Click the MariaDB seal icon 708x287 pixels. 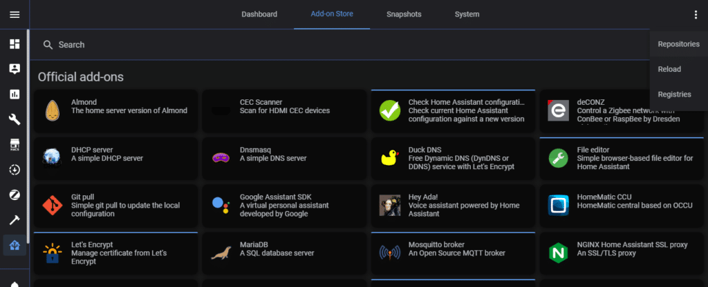221,253
